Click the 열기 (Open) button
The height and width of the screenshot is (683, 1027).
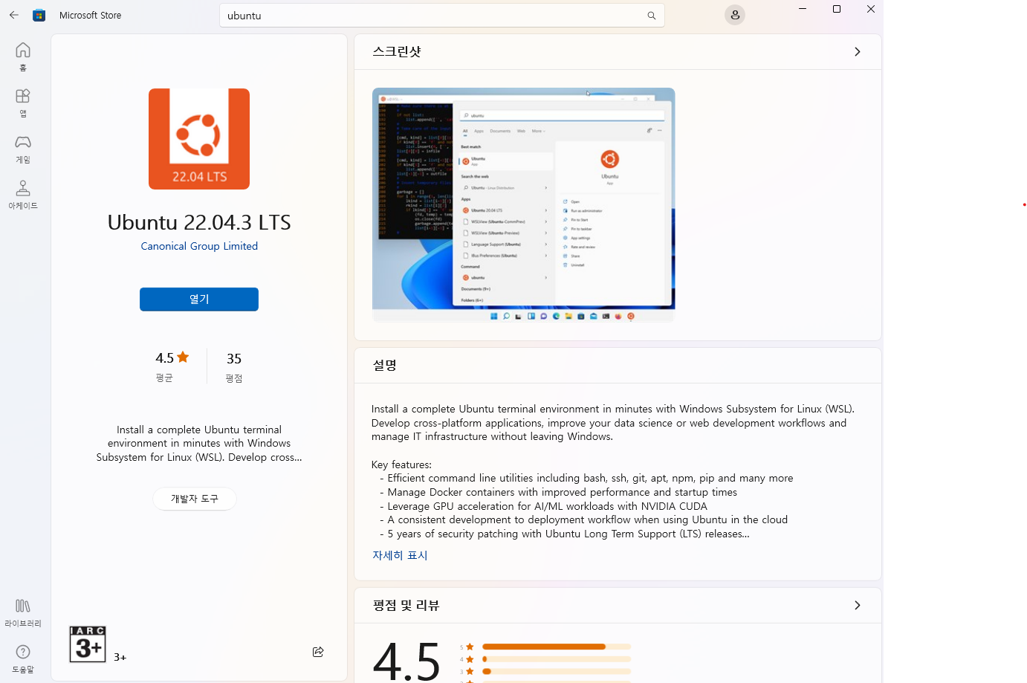pyautogui.click(x=199, y=299)
